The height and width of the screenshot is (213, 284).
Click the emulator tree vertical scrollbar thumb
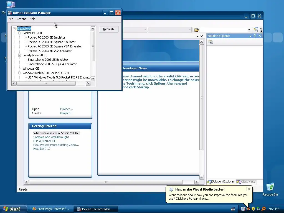93,46
